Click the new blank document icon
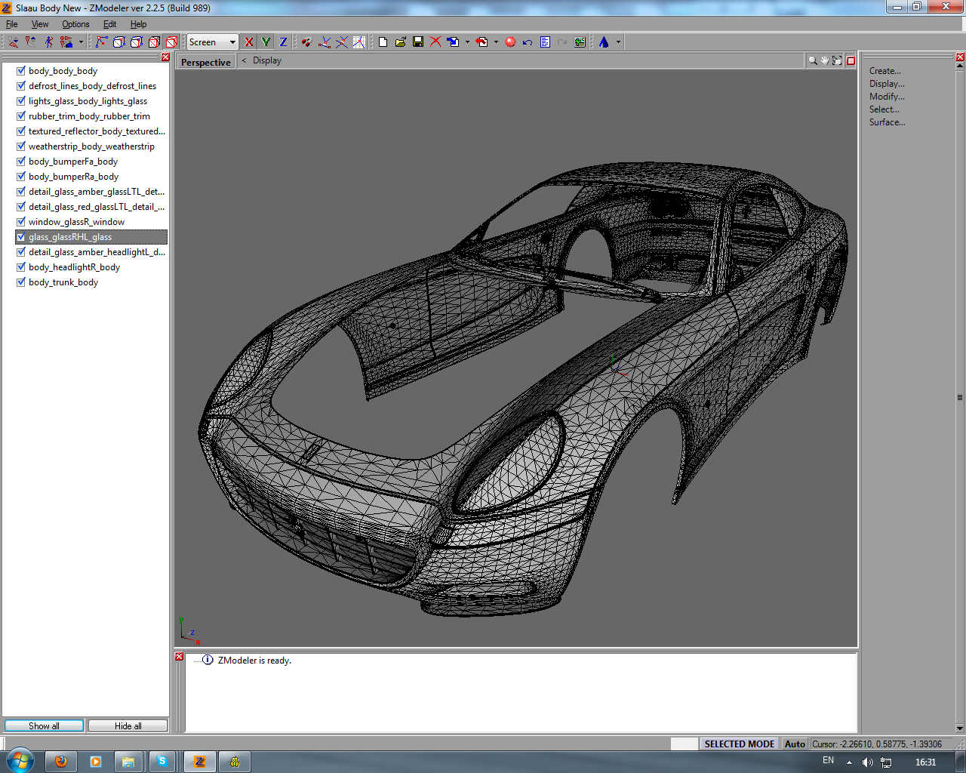This screenshot has height=773, width=966. (x=383, y=42)
